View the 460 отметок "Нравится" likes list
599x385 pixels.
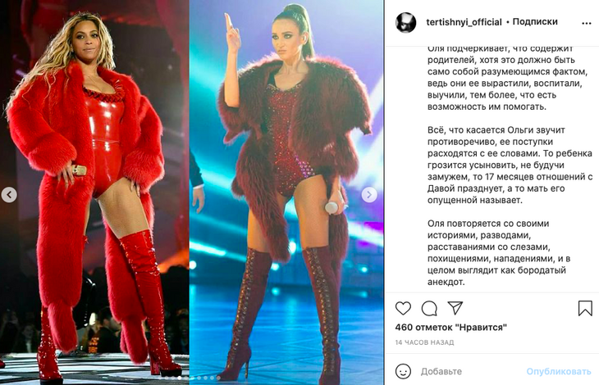pos(450,327)
